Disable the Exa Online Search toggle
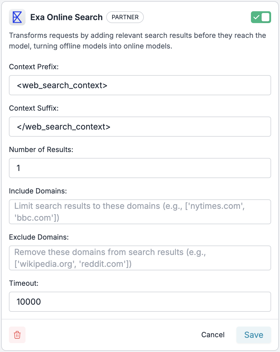The image size is (280, 352). pos(261,17)
